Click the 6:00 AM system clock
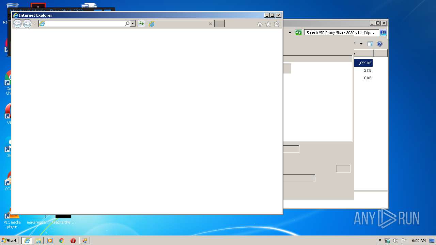The image size is (436, 245). click(419, 241)
